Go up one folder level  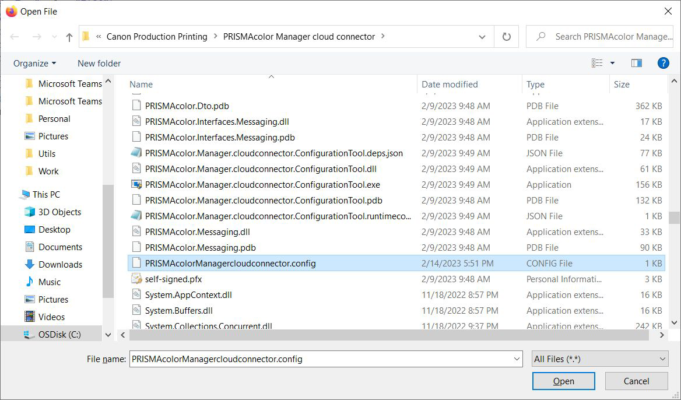(69, 37)
